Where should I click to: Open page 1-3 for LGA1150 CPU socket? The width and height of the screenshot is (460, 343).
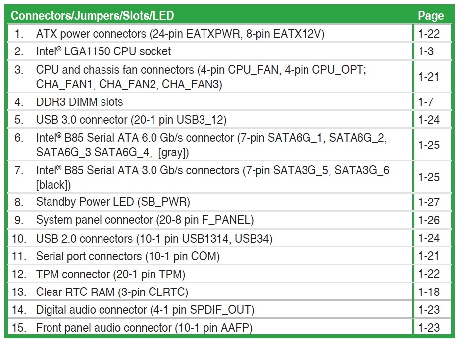tap(425, 51)
